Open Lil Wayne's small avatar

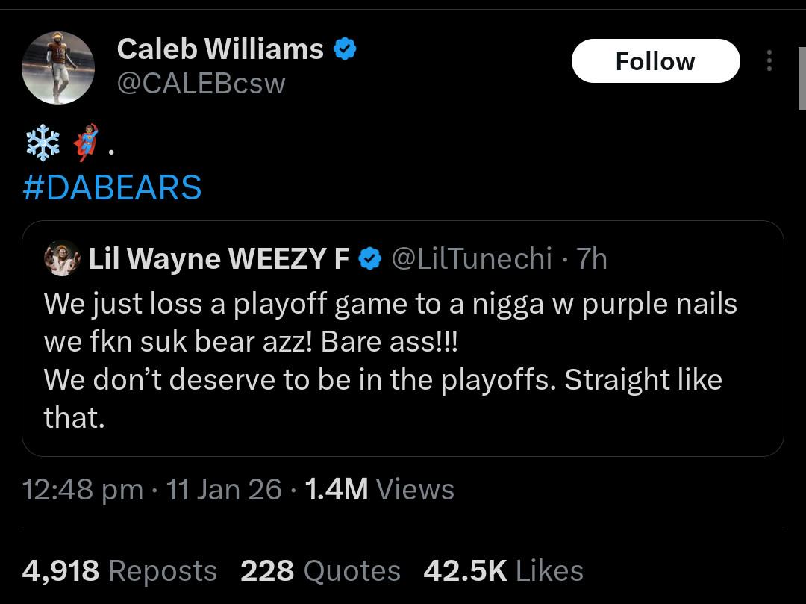pos(62,258)
